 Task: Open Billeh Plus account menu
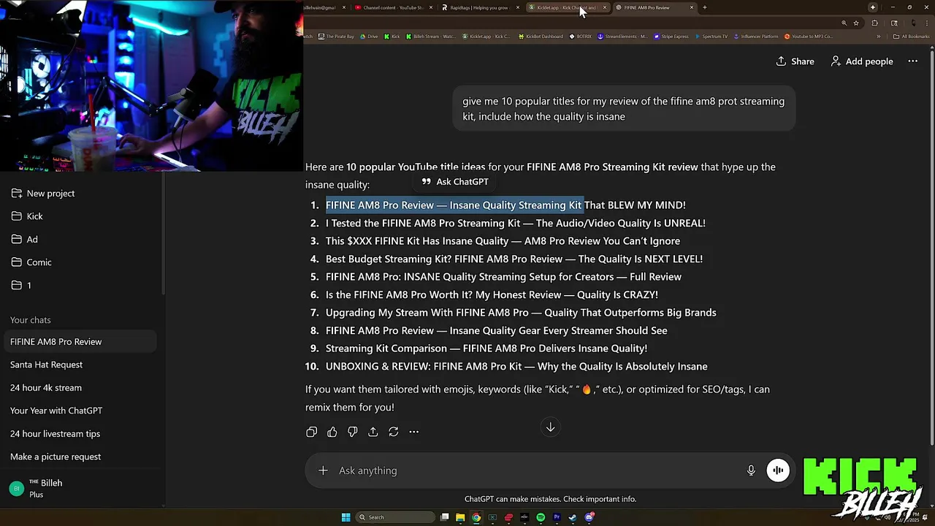click(82, 489)
